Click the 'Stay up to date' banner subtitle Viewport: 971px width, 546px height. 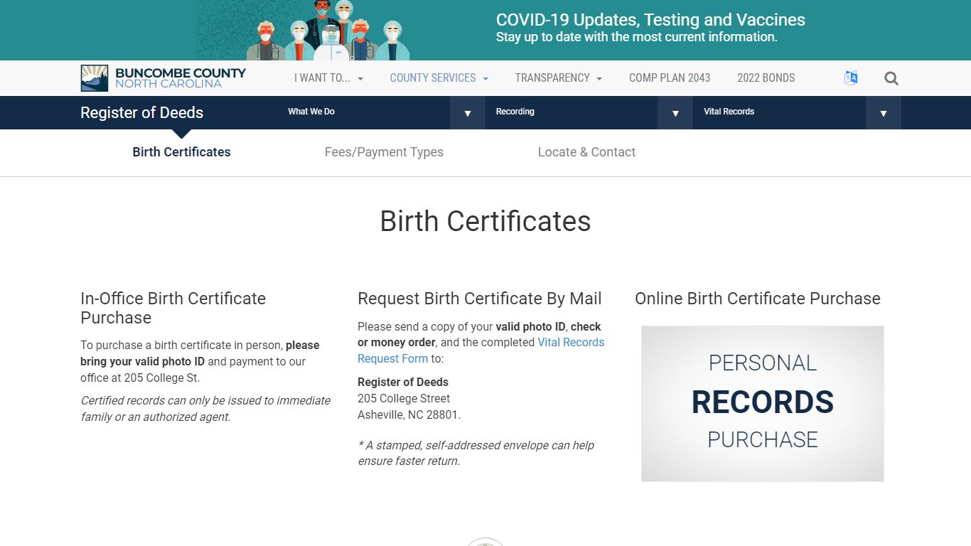tap(637, 37)
